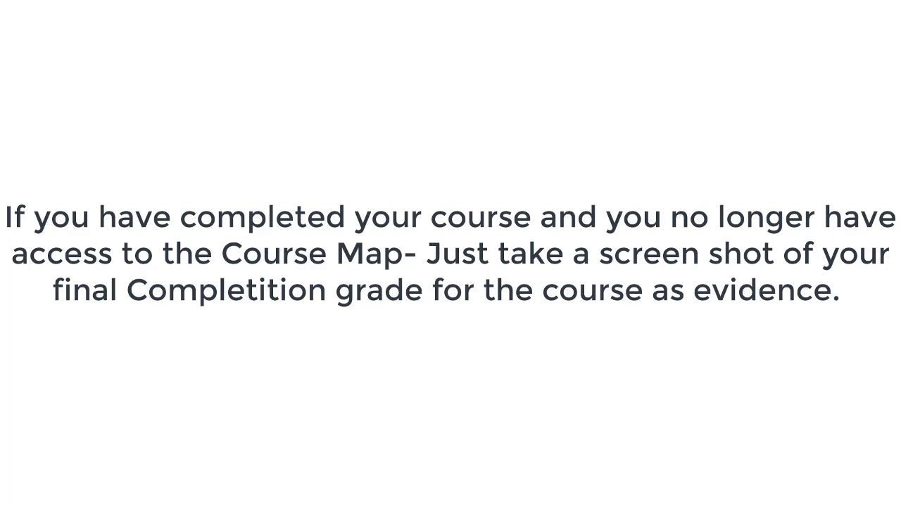Viewport: 901px width, 506px height.
Task: Click the word "final" starting third line
Action: pos(84,290)
